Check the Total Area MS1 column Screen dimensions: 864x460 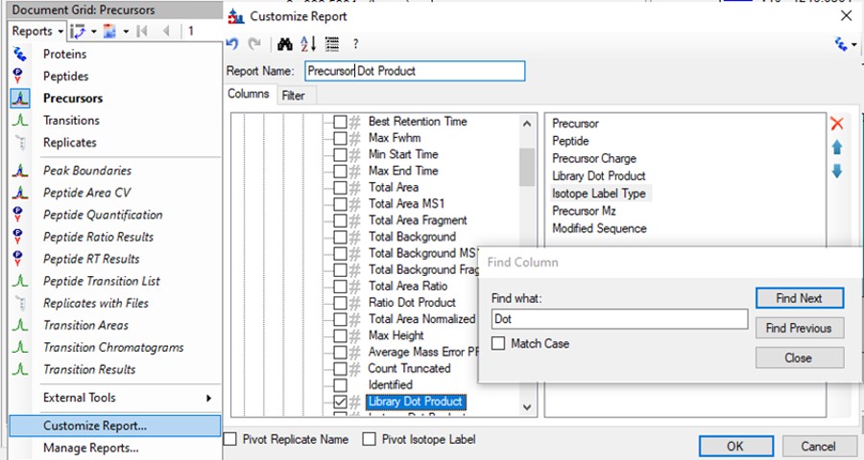(x=340, y=204)
